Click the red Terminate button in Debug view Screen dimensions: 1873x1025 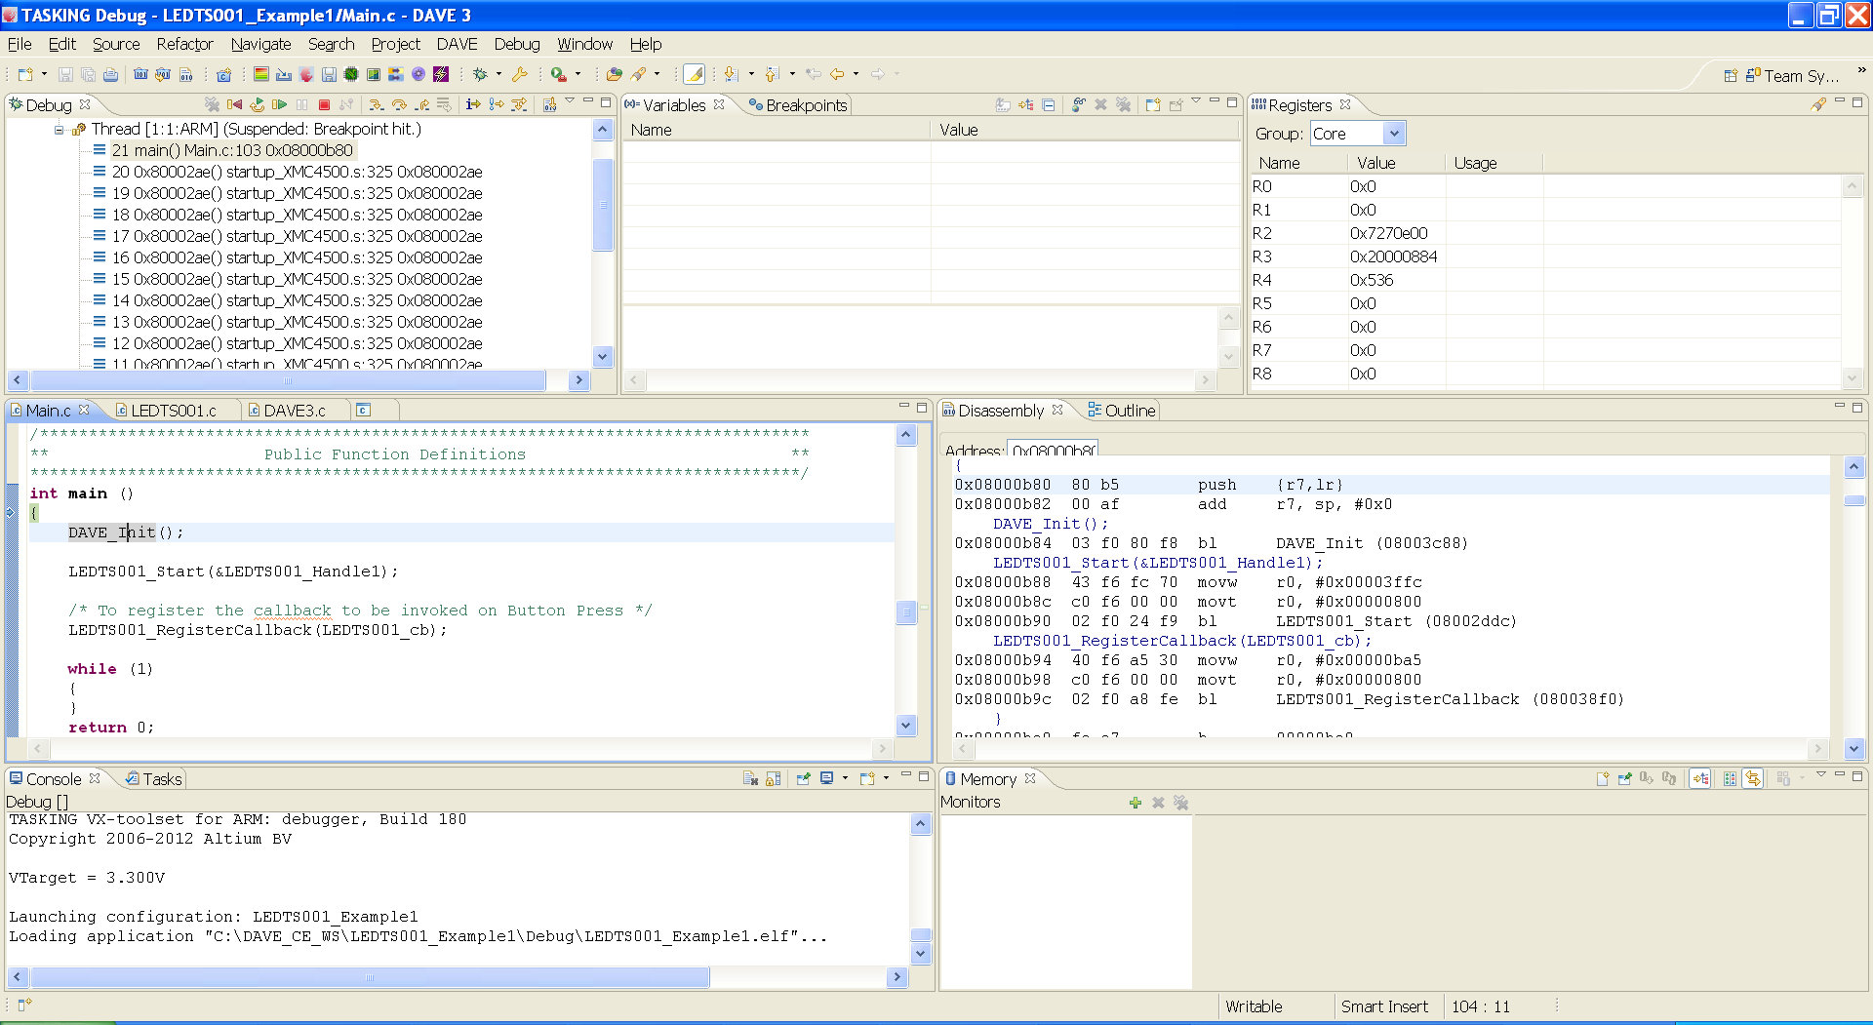(x=325, y=104)
